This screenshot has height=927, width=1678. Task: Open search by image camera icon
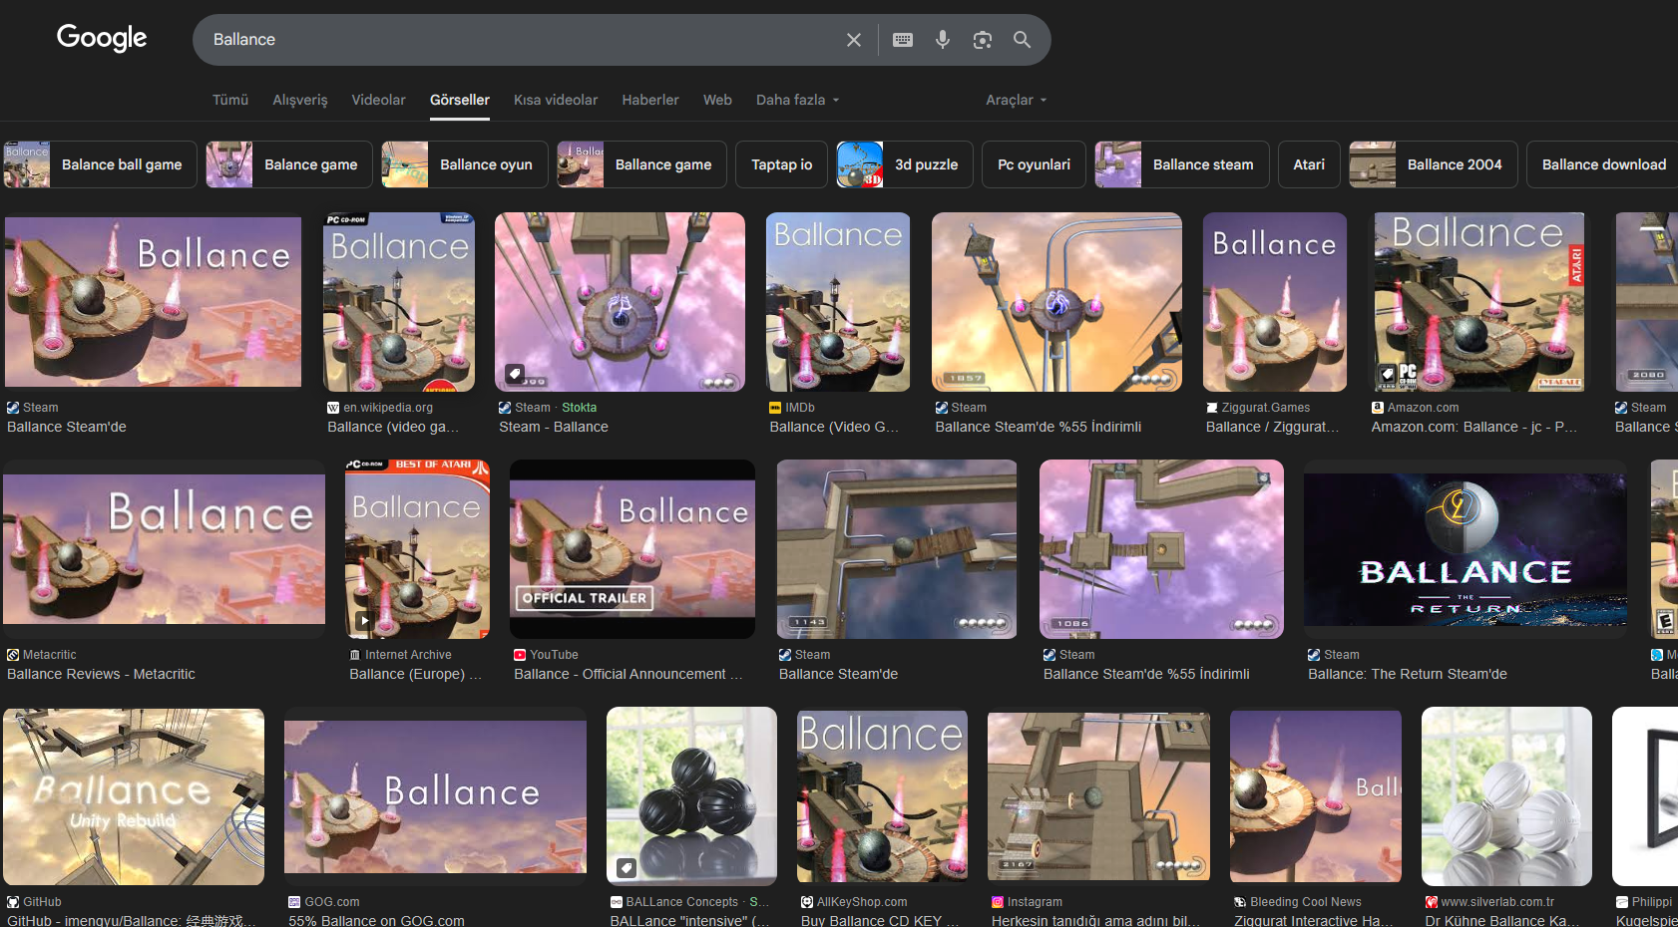coord(983,40)
